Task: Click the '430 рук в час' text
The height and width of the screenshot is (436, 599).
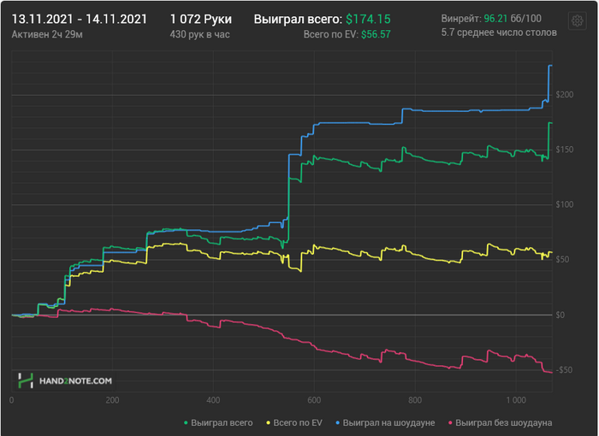Action: click(x=199, y=34)
